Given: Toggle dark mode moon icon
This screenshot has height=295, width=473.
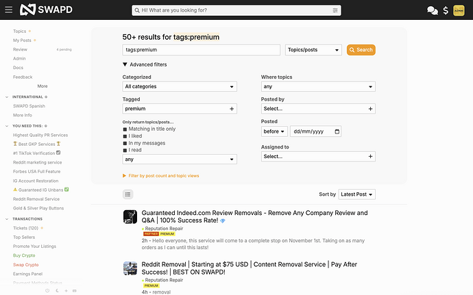Looking at the screenshot, I should [x=57, y=290].
